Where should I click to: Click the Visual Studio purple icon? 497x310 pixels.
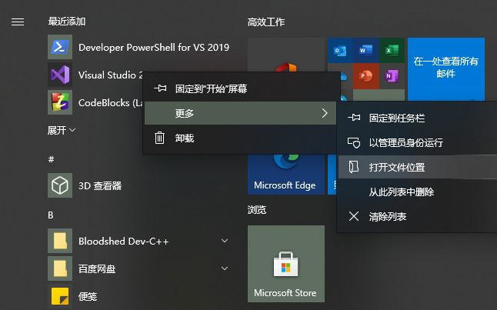pyautogui.click(x=60, y=75)
